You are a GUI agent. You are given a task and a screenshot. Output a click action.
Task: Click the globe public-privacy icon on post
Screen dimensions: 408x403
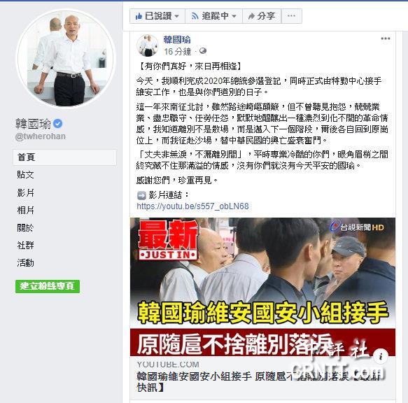tap(203, 51)
